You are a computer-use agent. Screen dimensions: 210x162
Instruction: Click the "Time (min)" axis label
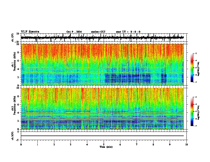106,147
